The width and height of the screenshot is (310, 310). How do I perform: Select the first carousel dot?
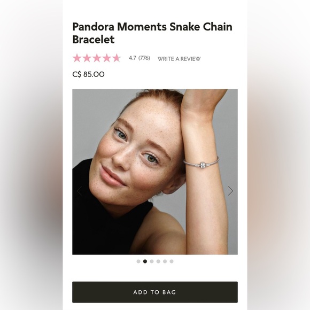138,261
